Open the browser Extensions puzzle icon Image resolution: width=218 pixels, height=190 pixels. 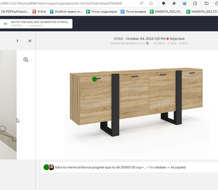pos(195,3)
